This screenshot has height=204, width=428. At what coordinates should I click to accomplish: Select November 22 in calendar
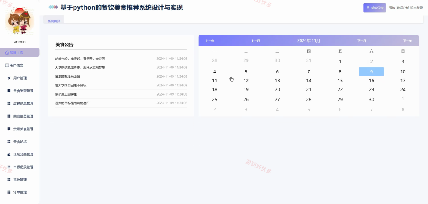click(x=340, y=89)
